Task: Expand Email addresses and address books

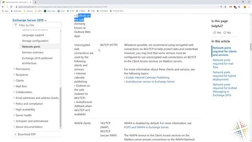Action: pyautogui.click(x=36, y=98)
